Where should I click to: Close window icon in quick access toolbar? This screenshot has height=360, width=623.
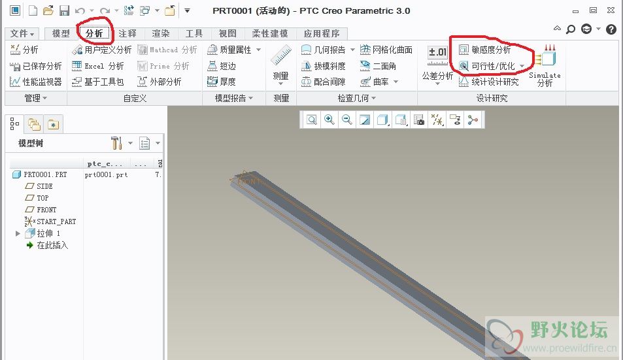tap(170, 10)
